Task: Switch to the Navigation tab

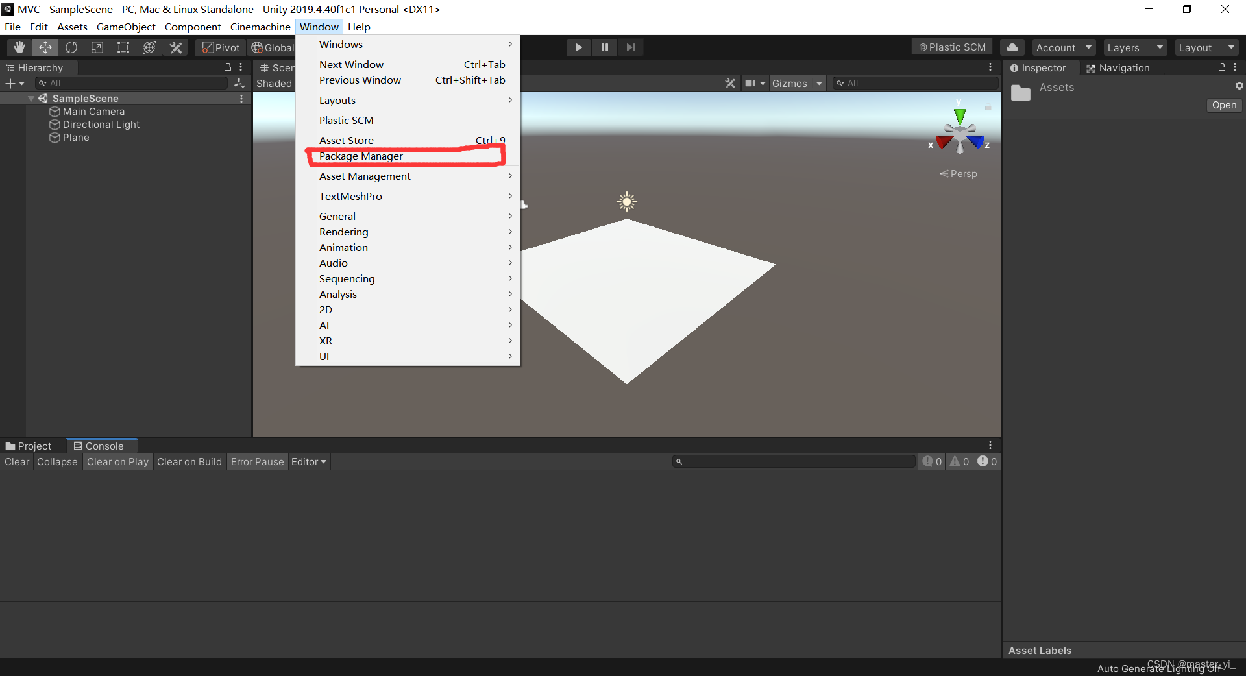Action: coord(1118,68)
